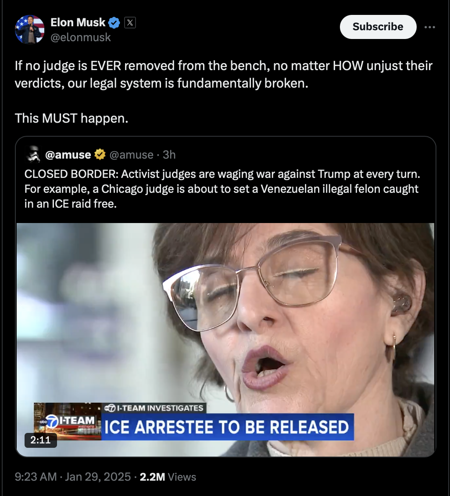Screen dimensions: 450x496
Task: Open the @elonmusk handle link
Action: pyautogui.click(x=81, y=37)
